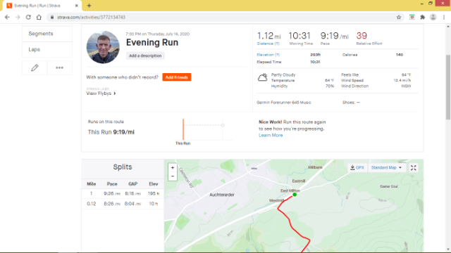Open the Chrome three-dot menu
Image resolution: width=451 pixels, height=253 pixels.
[444, 17]
